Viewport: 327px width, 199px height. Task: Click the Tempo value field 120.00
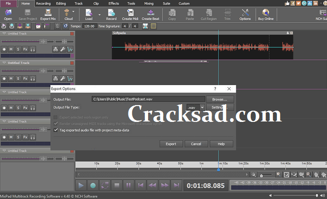[x=90, y=26]
